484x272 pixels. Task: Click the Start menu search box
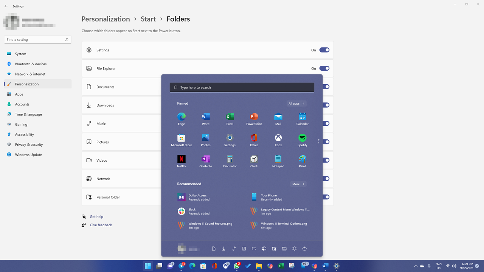pos(242,87)
